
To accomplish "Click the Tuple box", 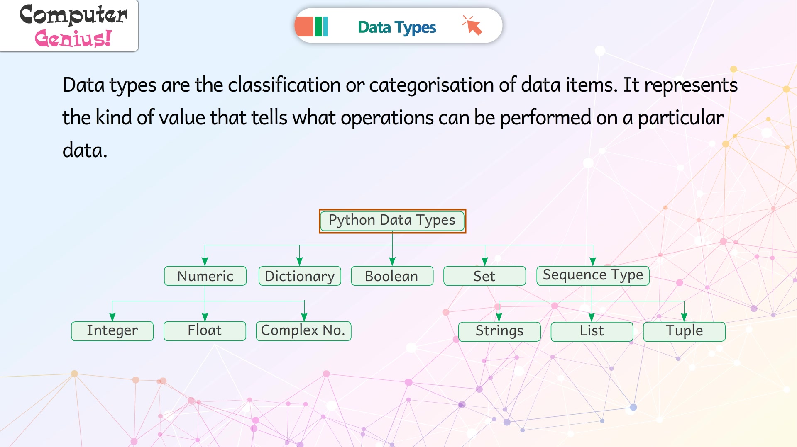I will click(x=684, y=331).
